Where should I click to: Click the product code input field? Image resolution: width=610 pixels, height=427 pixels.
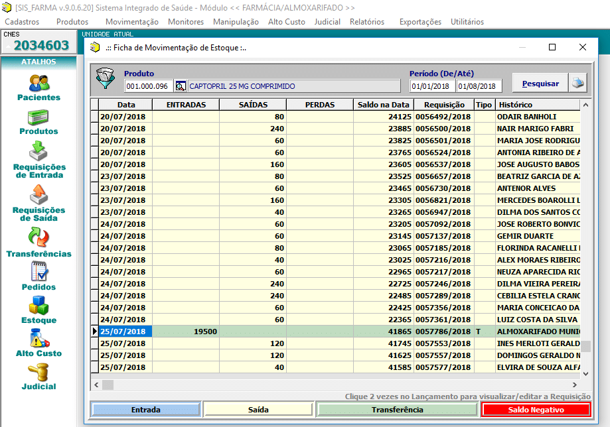point(148,86)
